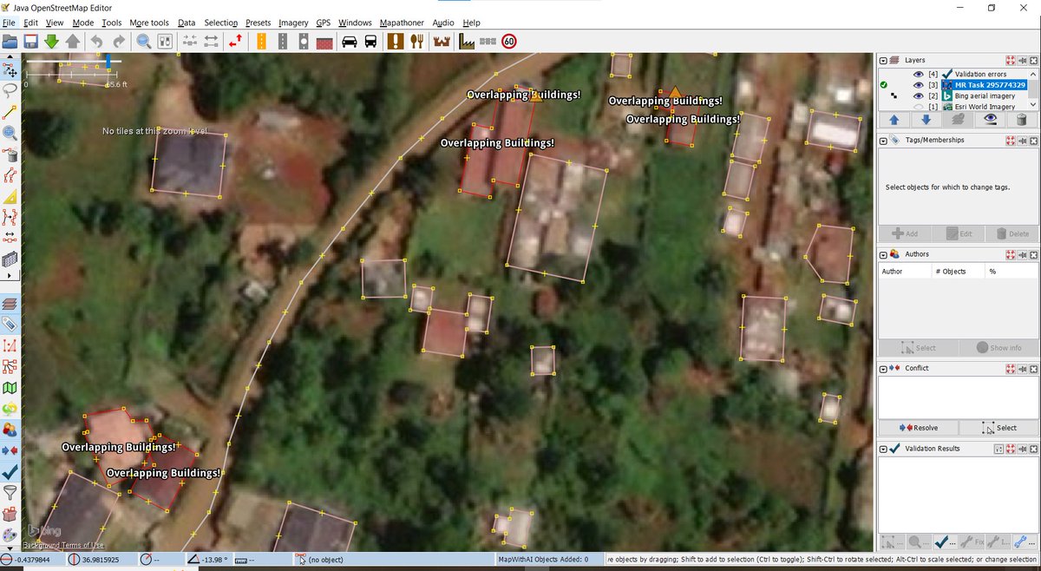Upload data with the gray up-arrow icon
Viewport: 1041px width, 571px height.
coord(73,41)
